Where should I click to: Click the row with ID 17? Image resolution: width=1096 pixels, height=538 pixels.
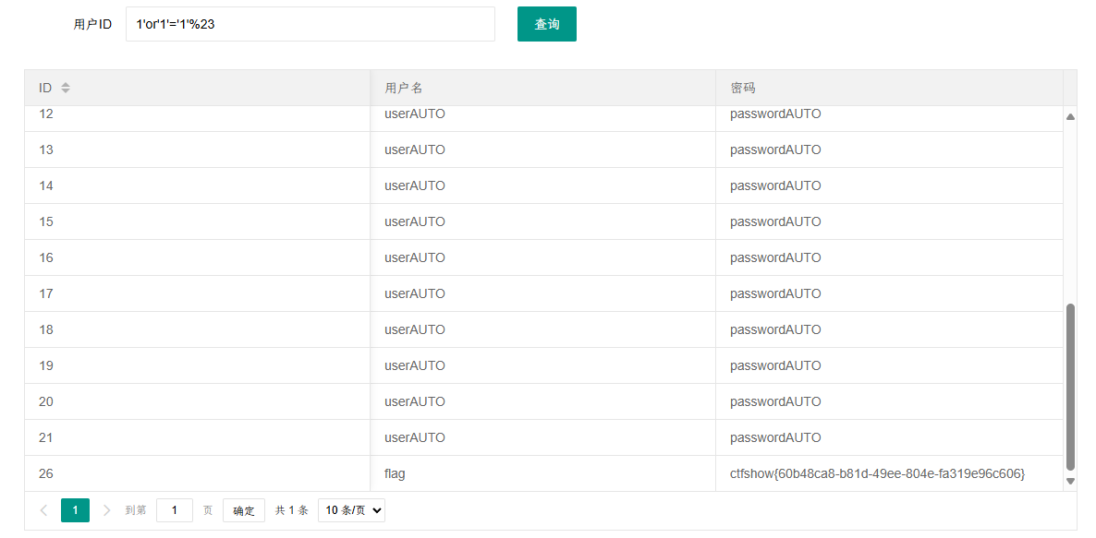pos(543,293)
